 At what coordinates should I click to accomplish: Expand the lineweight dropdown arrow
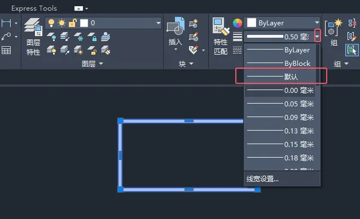coord(317,37)
